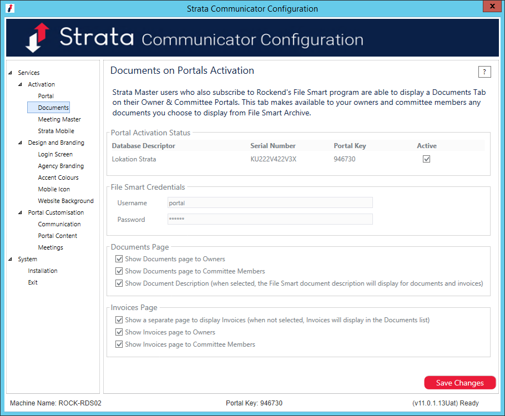The image size is (505, 416).
Task: Click the File Smart Username field
Action: pos(270,203)
